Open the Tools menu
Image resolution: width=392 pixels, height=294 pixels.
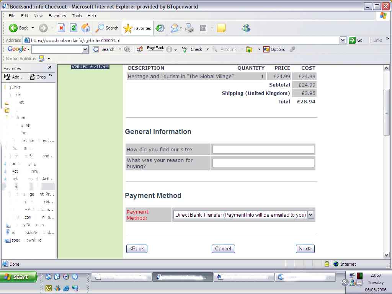click(x=77, y=16)
